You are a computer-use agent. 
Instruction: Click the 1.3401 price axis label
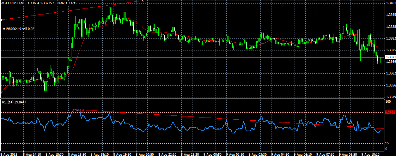(390, 3)
